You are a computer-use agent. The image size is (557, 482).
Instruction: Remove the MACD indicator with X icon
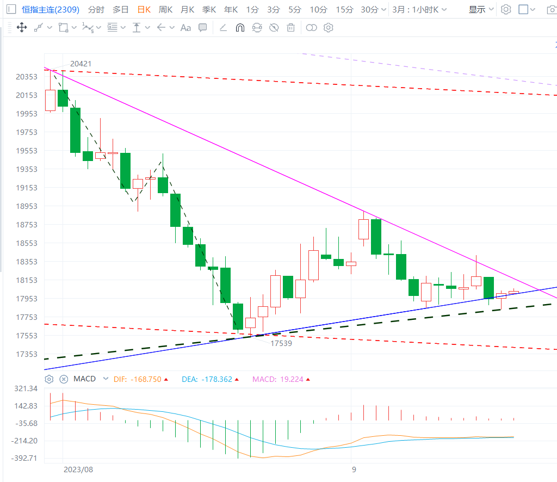tap(64, 379)
